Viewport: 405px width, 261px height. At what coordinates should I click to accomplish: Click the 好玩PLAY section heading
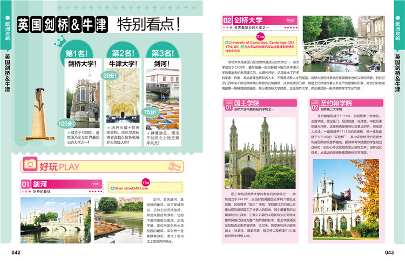coord(59,167)
